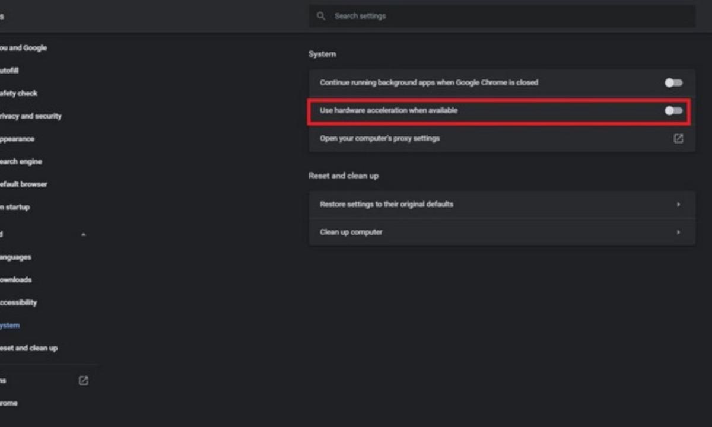Select the Autofill settings section

coord(15,70)
